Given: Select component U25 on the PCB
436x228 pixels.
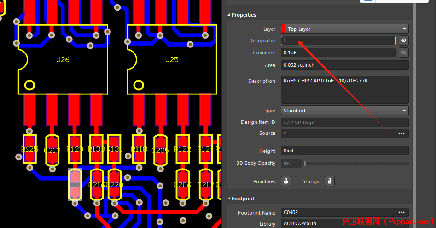Looking at the screenshot, I should pyautogui.click(x=172, y=59).
